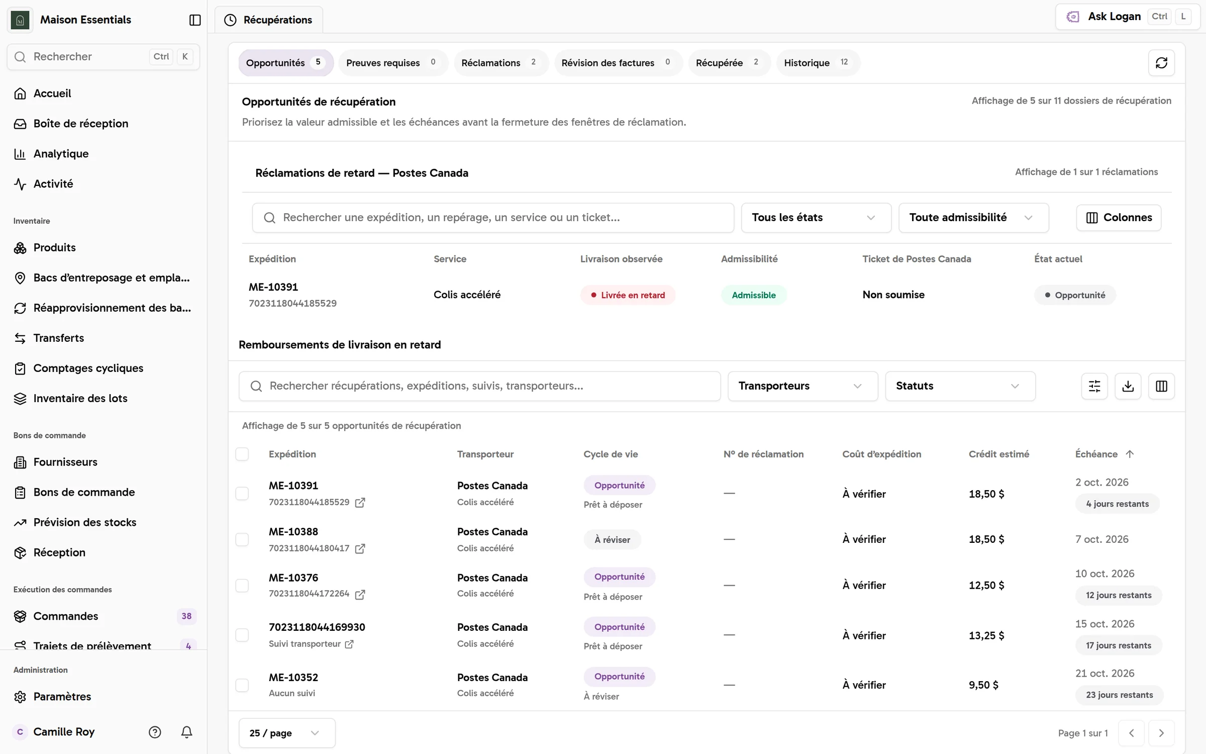Open Paramètres in sidebar

tap(104, 697)
